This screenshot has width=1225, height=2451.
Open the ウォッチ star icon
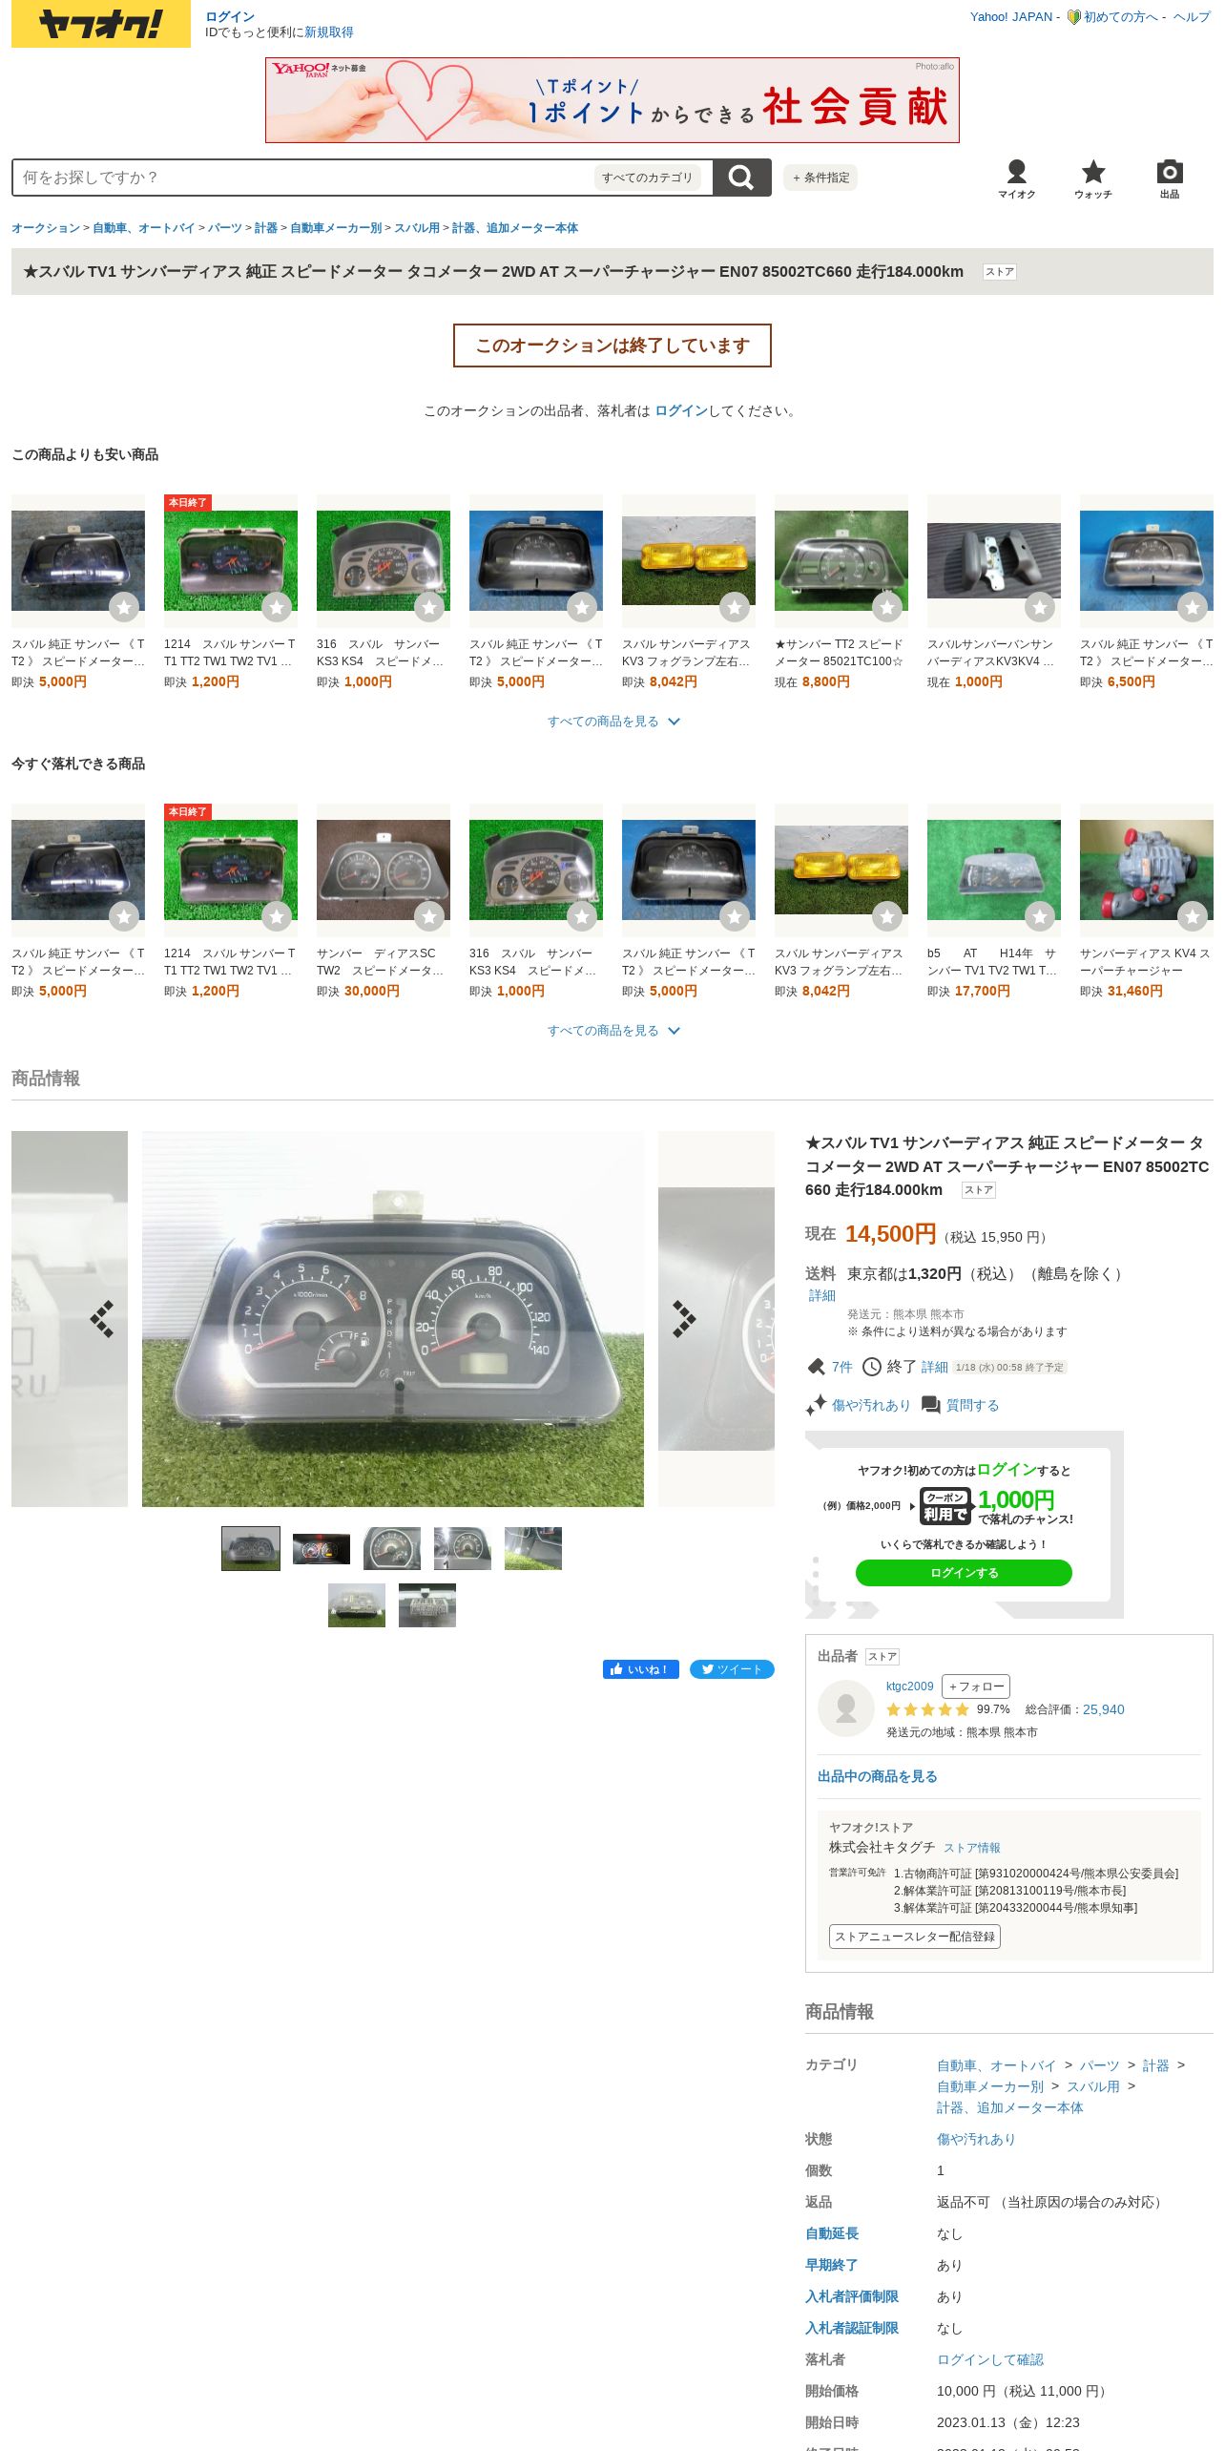pyautogui.click(x=1092, y=178)
